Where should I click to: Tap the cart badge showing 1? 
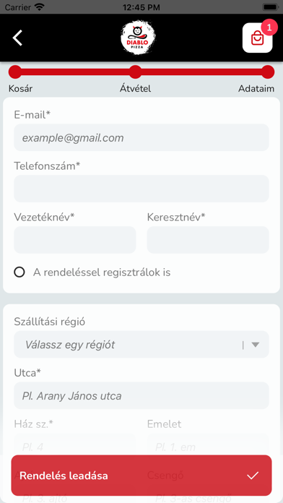(269, 27)
